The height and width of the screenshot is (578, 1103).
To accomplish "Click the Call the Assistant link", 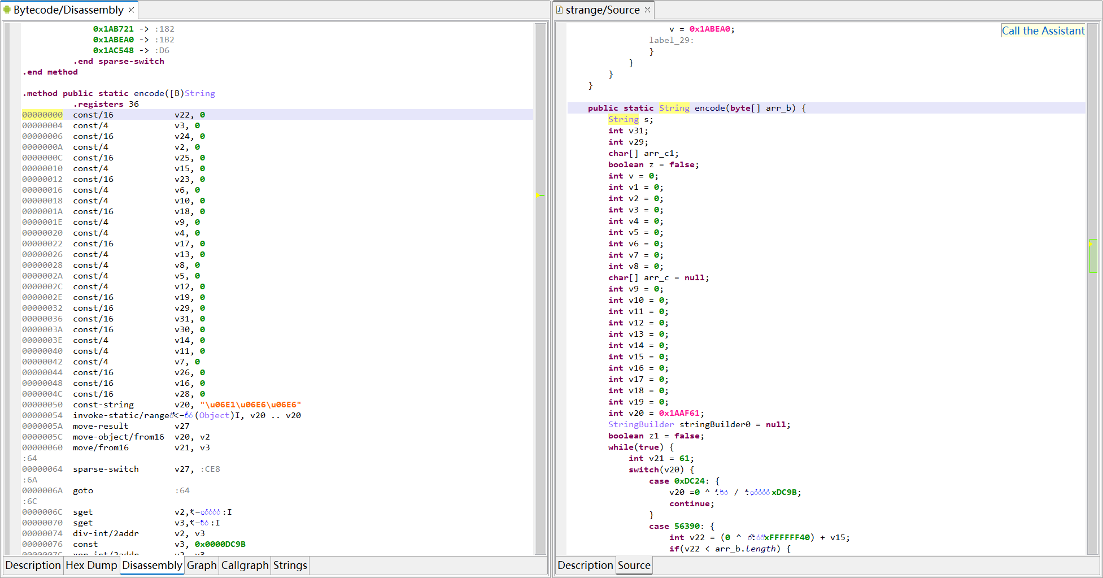I will click(x=1043, y=31).
